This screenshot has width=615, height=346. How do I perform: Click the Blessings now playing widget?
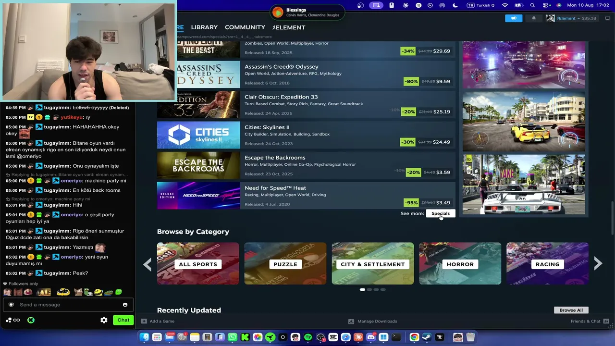[307, 12]
